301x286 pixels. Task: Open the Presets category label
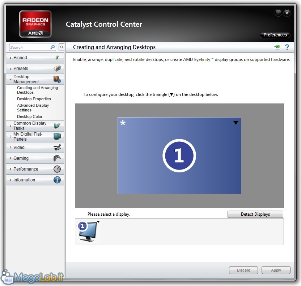[x=21, y=68]
